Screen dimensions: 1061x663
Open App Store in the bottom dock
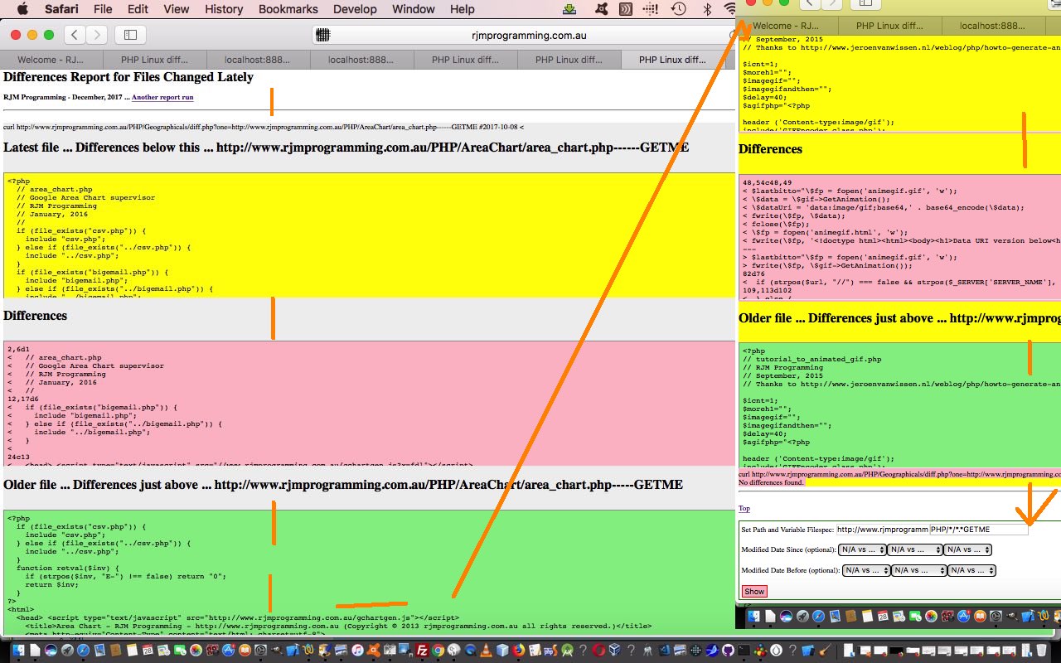coord(228,651)
